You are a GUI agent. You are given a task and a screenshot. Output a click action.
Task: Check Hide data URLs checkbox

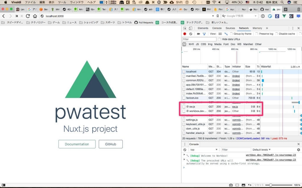[x=219, y=39]
